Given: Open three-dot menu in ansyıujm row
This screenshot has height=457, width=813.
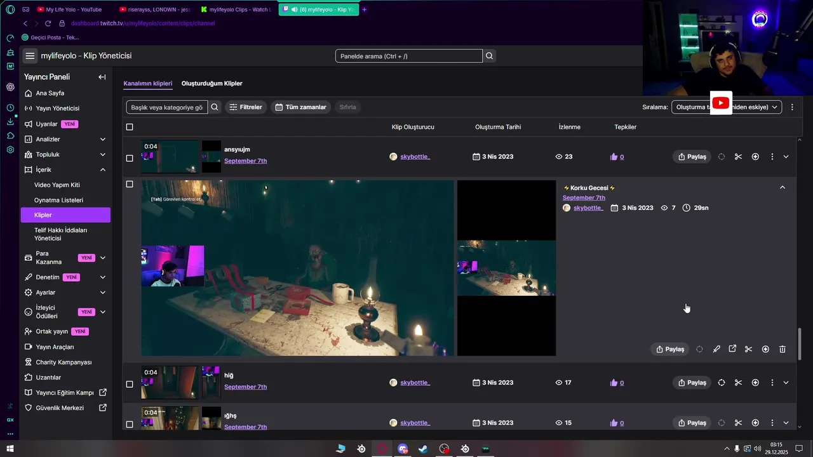Looking at the screenshot, I should point(772,157).
